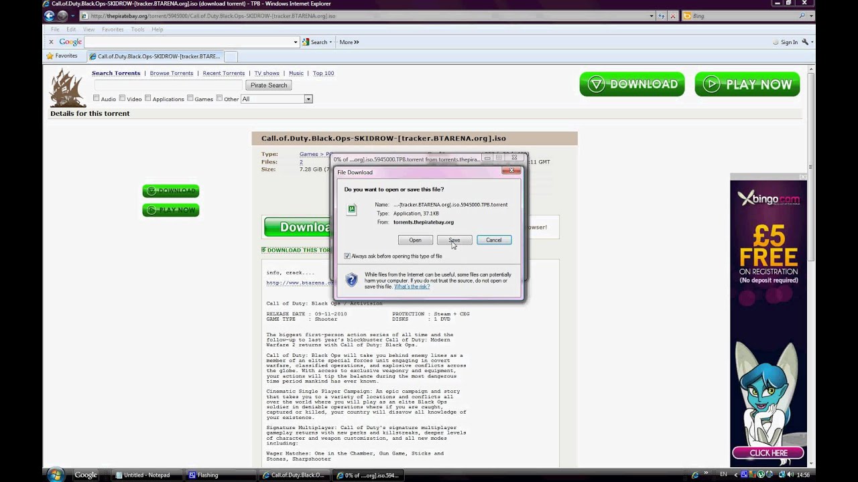Switch to the 0% download taskbar item
Screen dimensions: 858x482
(x=367, y=475)
